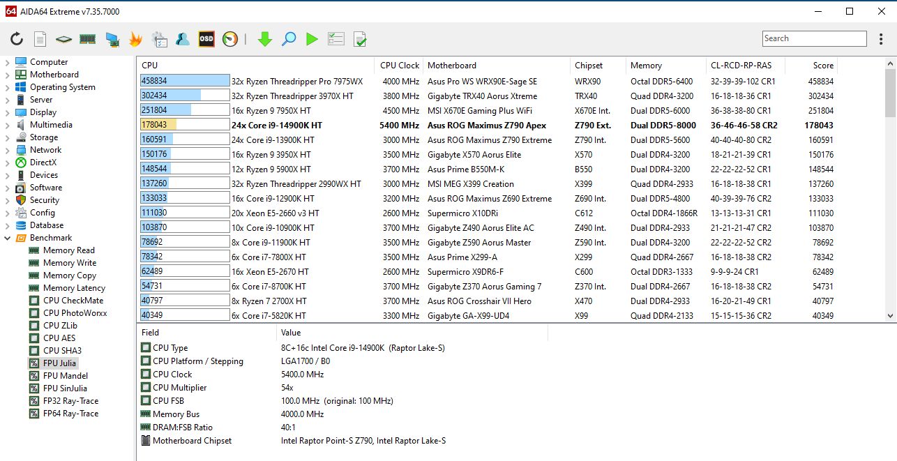The width and height of the screenshot is (897, 461).
Task: Start the system stability test flame icon
Action: (x=135, y=39)
